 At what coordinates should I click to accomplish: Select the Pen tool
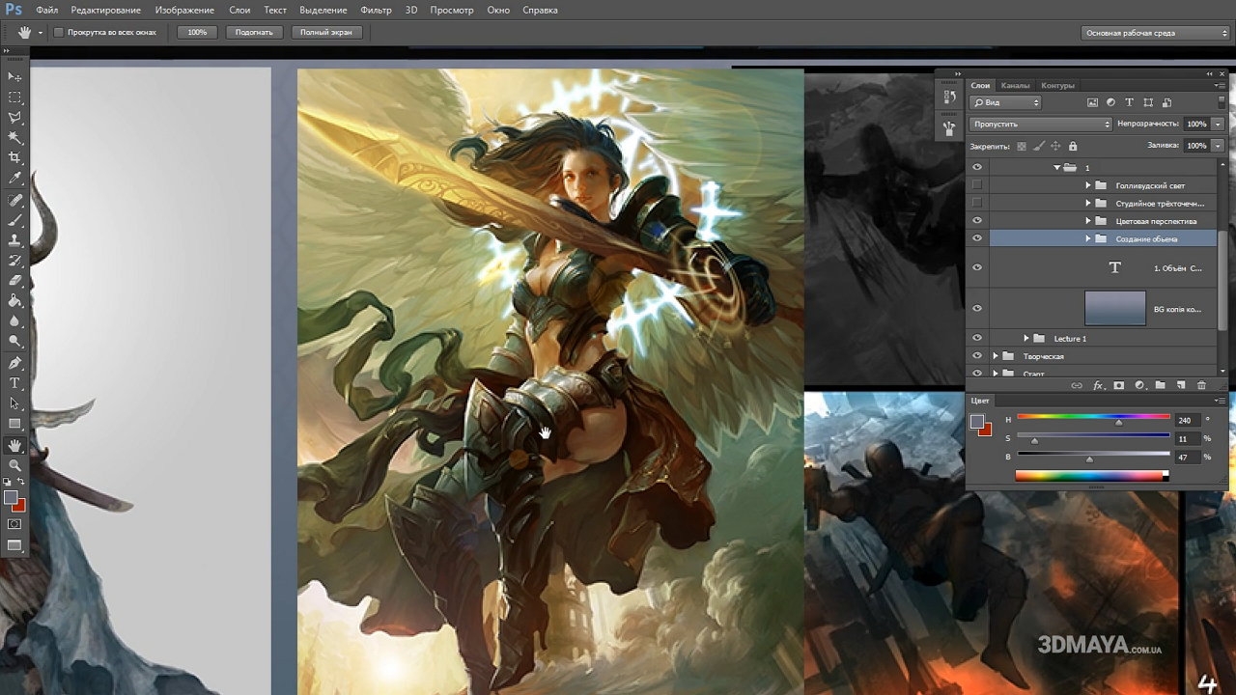pyautogui.click(x=14, y=364)
